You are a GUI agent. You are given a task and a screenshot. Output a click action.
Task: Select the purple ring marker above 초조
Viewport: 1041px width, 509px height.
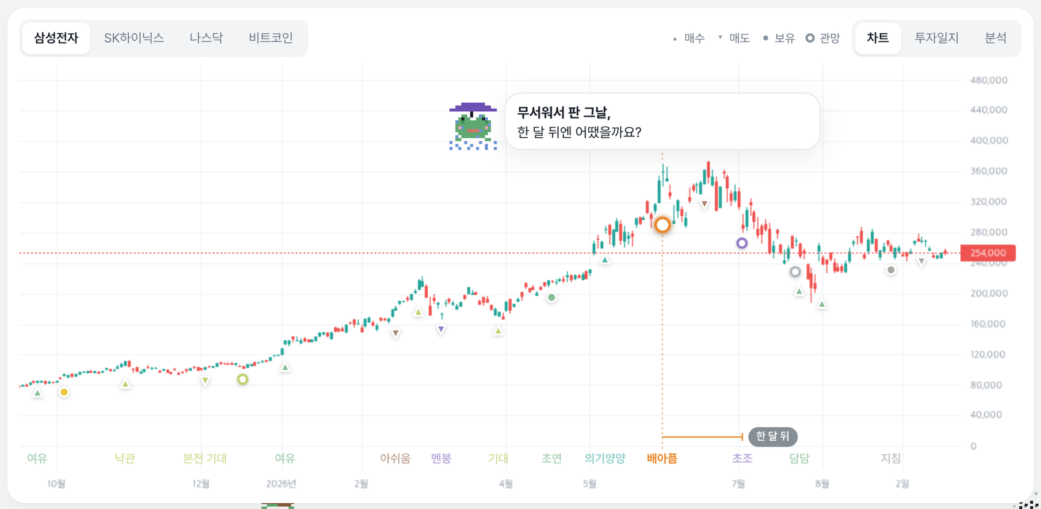(x=742, y=243)
